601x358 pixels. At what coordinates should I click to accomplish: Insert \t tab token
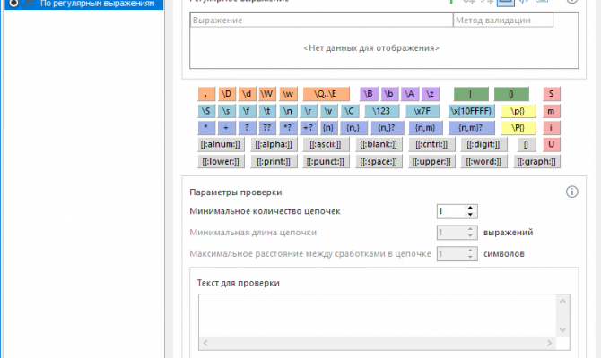pos(266,111)
